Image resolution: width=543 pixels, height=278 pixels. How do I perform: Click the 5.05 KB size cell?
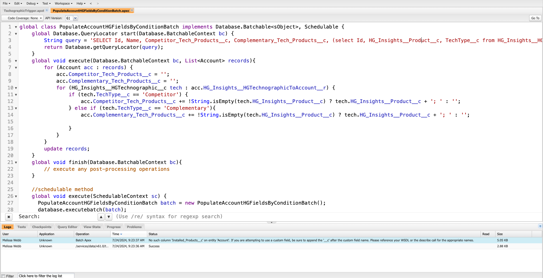tap(502, 240)
